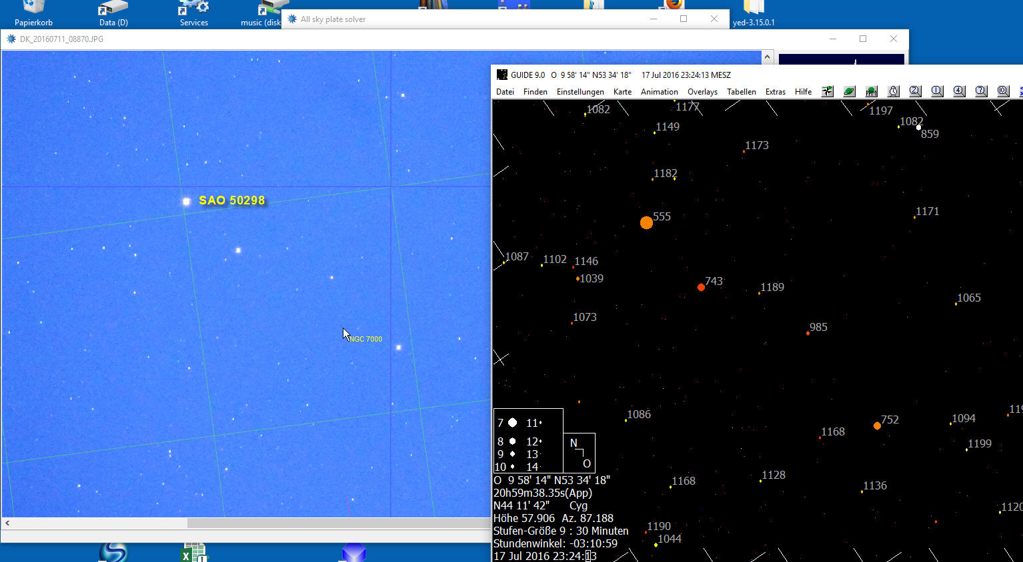Select the zoom level 2 magnifier

click(915, 91)
